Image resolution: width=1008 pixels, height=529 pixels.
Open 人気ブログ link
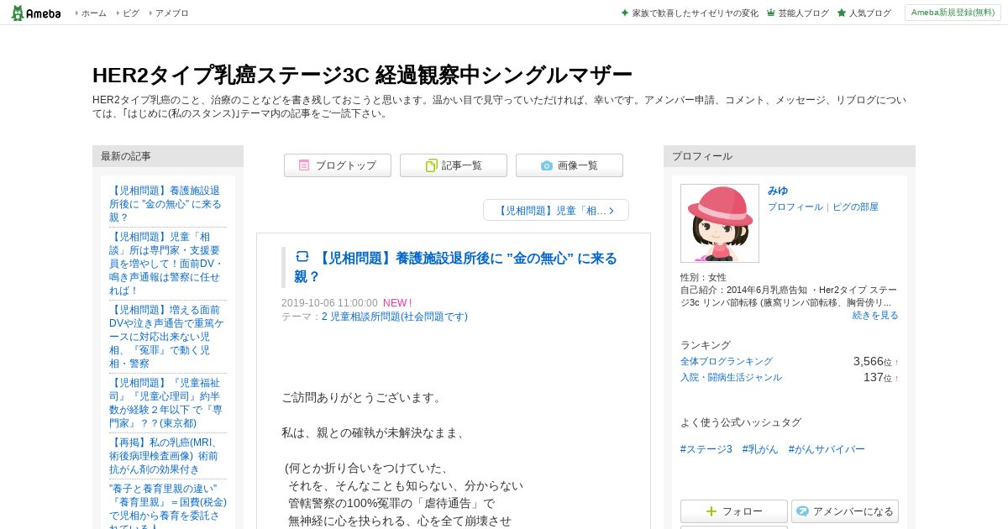click(869, 13)
